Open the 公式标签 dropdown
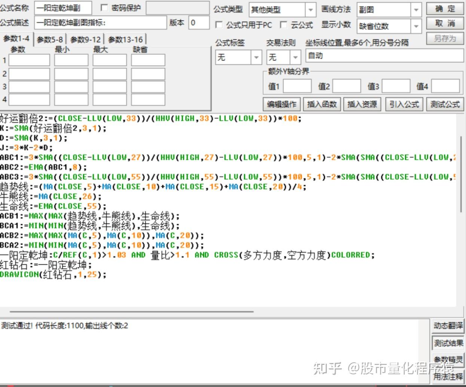The image size is (466, 387). 256,57
